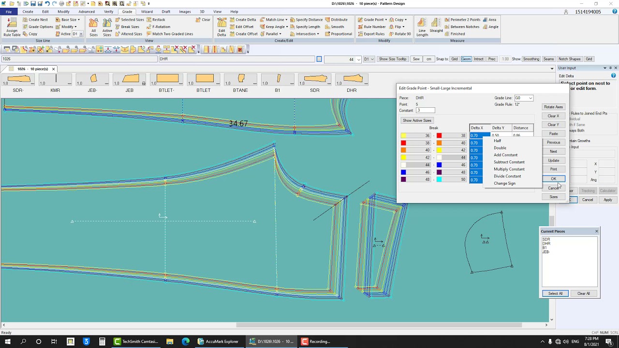Viewport: 619px width, 348px height.
Task: Select the Between Notches measure tool
Action: click(462, 27)
